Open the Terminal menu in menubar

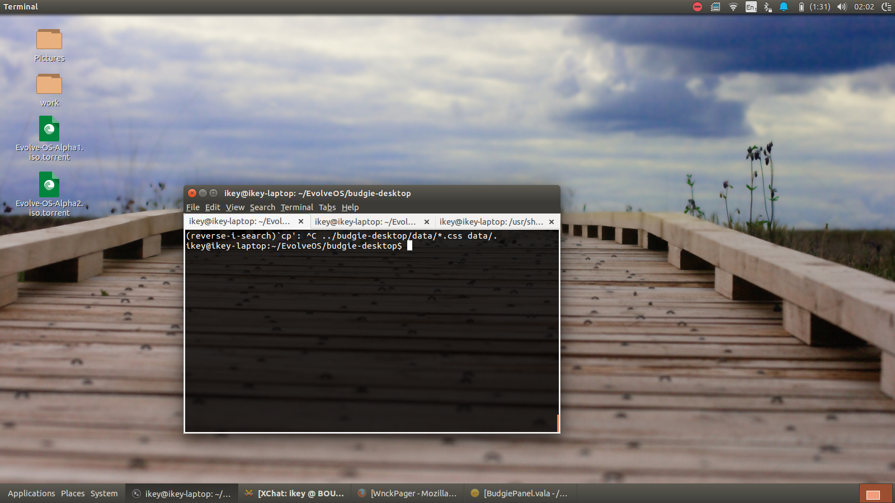pos(297,207)
